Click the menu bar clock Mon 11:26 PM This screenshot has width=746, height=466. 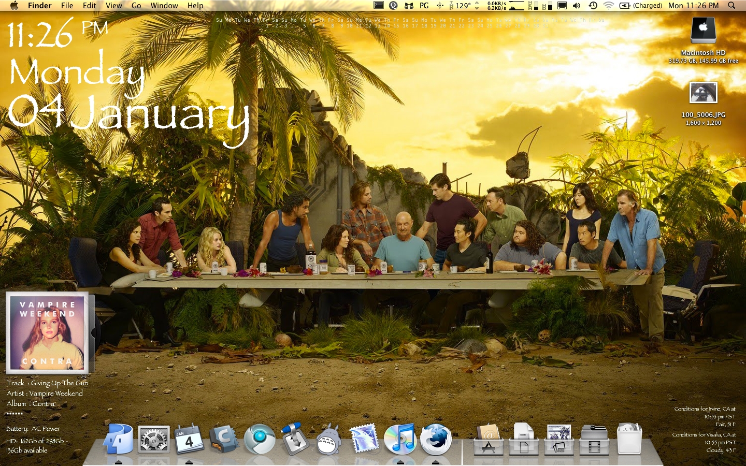tap(693, 6)
